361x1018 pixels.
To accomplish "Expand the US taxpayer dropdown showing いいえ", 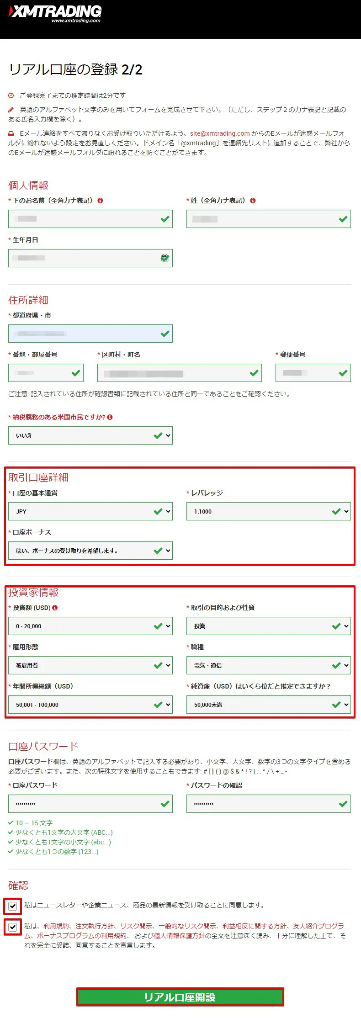I will point(90,435).
